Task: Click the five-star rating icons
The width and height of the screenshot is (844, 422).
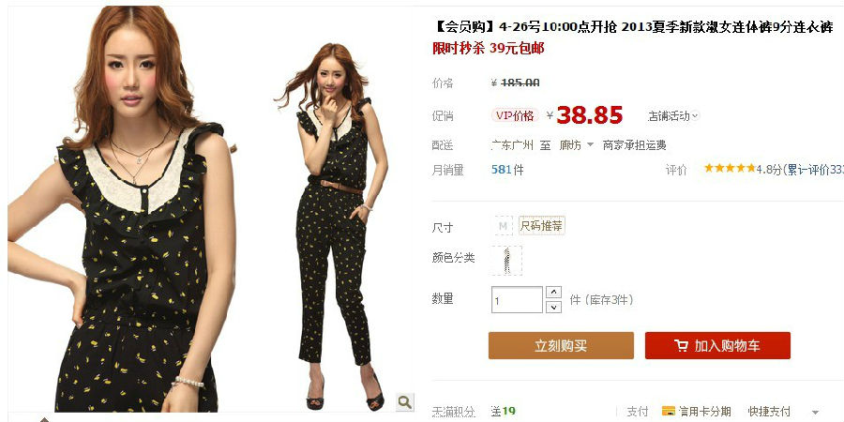Action: (x=730, y=168)
